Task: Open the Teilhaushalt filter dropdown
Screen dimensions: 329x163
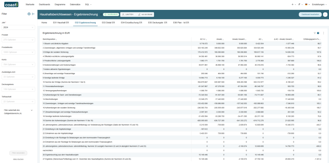Action: point(18,101)
